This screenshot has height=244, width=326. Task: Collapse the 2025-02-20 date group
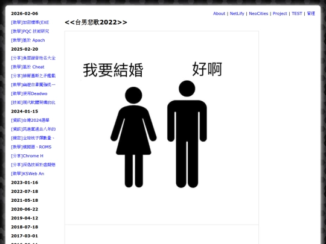tap(25, 49)
